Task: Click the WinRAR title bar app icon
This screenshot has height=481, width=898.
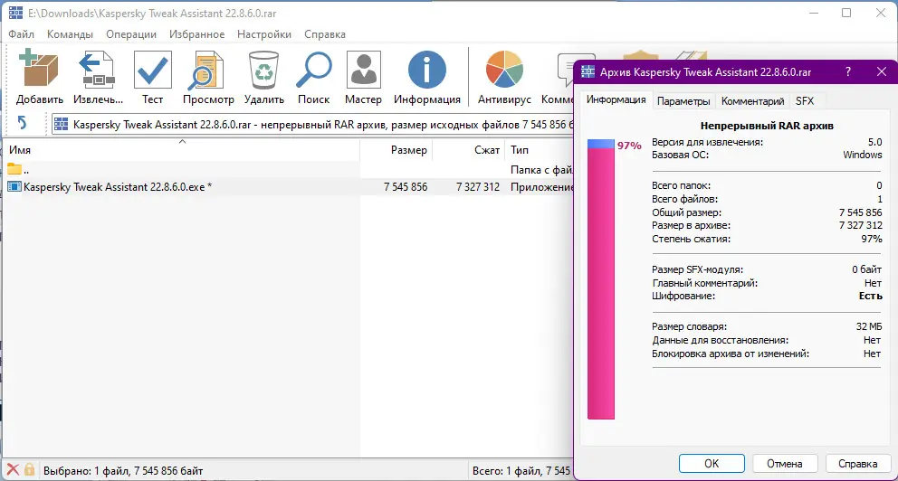Action: tap(15, 13)
